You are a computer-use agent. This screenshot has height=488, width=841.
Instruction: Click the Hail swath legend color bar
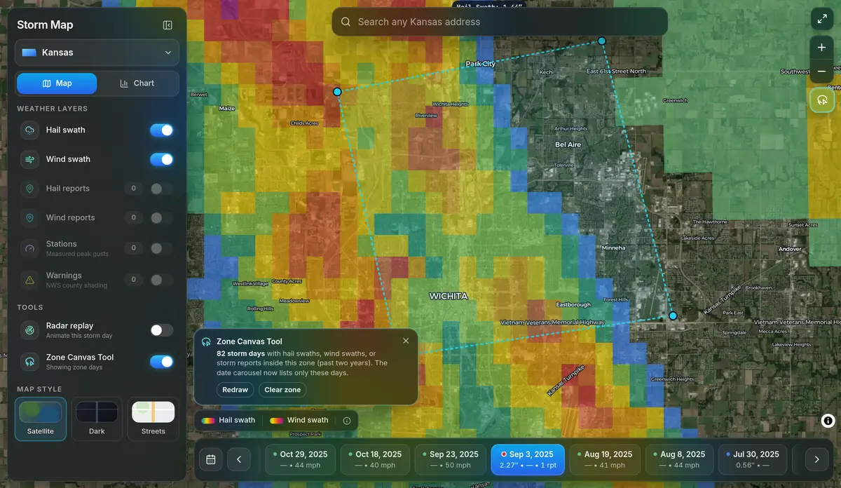tap(207, 421)
